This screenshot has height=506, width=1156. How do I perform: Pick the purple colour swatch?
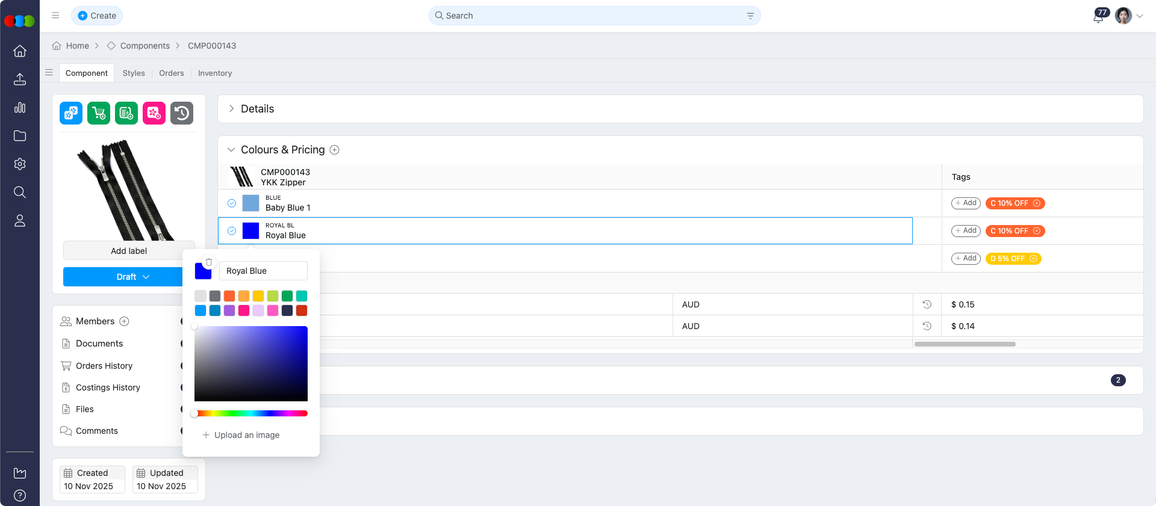[229, 310]
